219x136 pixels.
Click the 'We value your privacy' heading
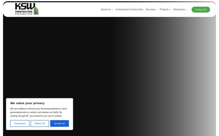[27, 103]
